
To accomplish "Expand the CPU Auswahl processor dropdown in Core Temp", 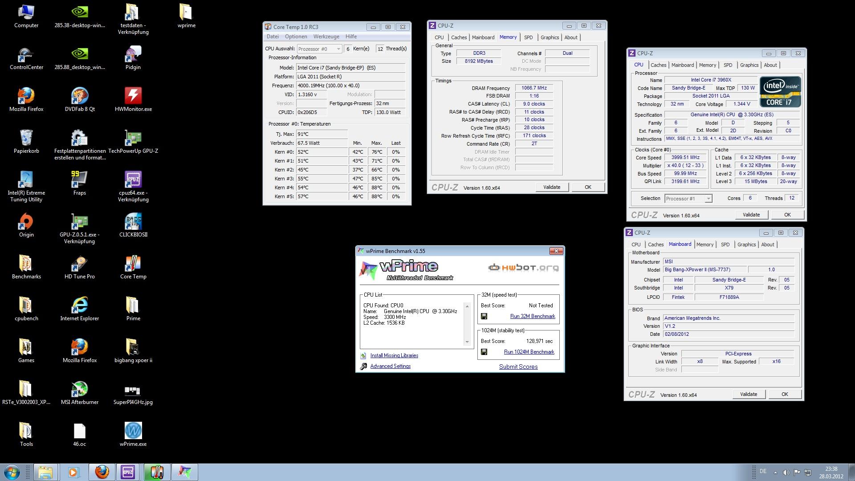I will click(319, 49).
